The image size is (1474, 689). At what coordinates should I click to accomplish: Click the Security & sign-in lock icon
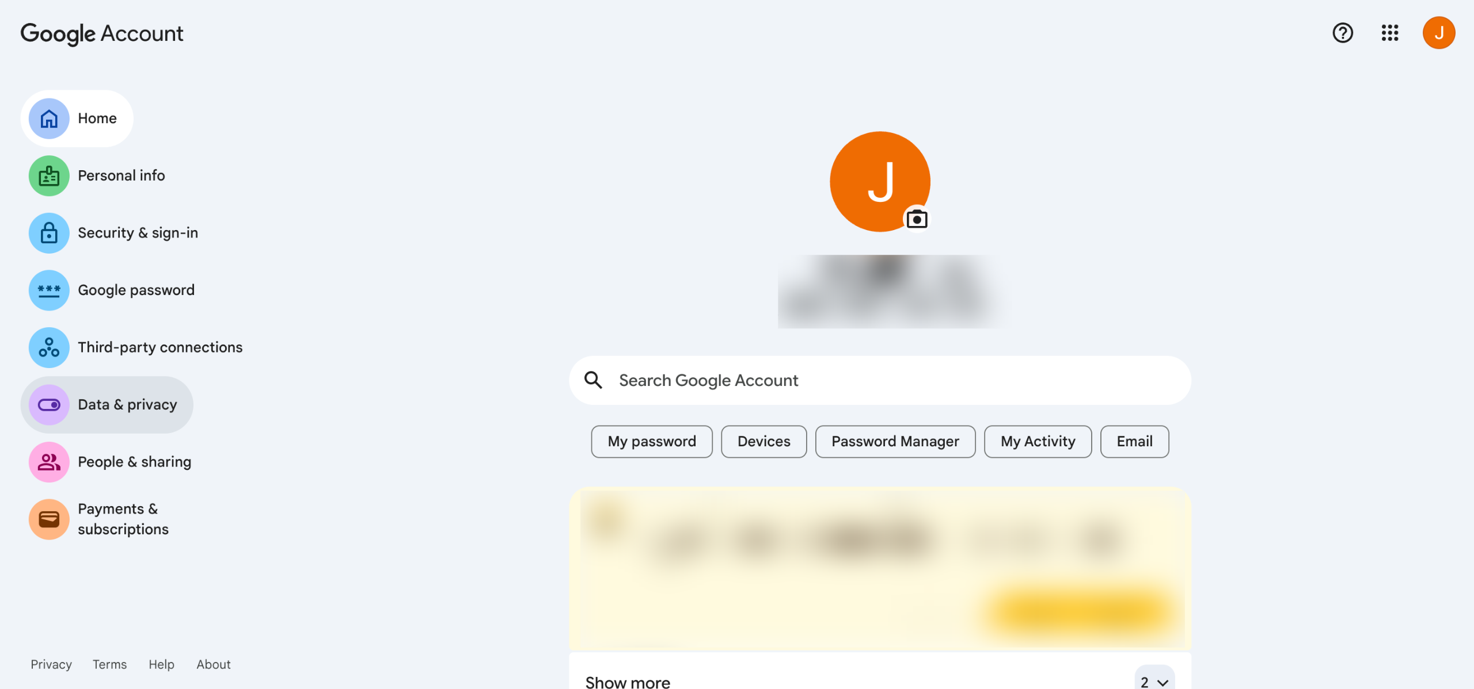[x=49, y=233]
